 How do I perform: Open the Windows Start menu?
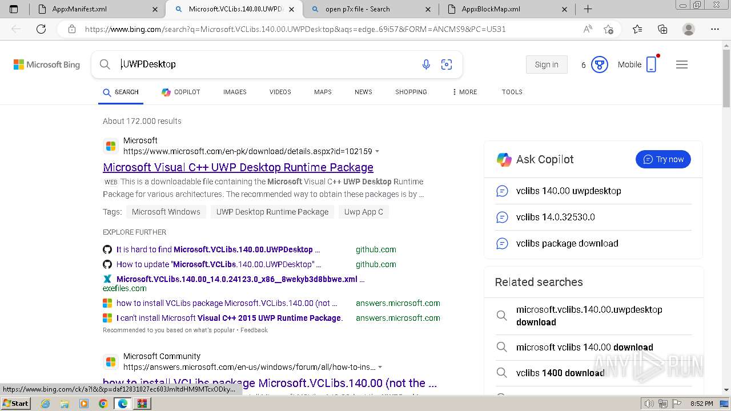(15, 404)
